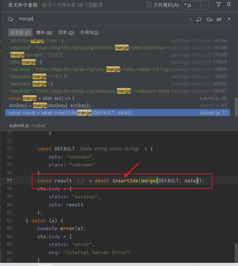Select the 在项目 (P) tab

[20, 32]
